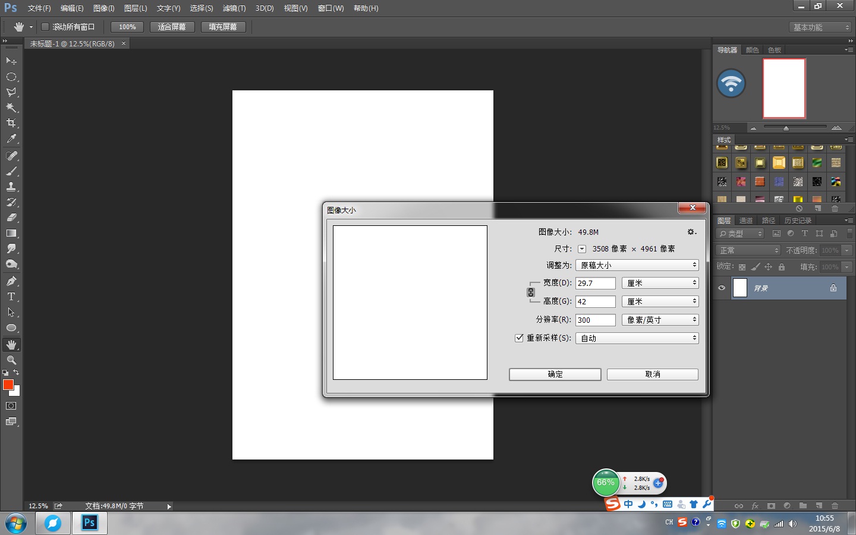Toggle width-height constrain link icon
The image size is (856, 535).
(x=531, y=292)
